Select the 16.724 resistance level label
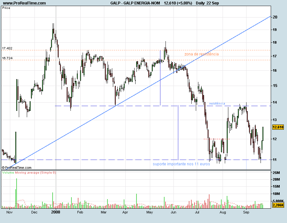The height and width of the screenshot is (223, 287). point(7,58)
